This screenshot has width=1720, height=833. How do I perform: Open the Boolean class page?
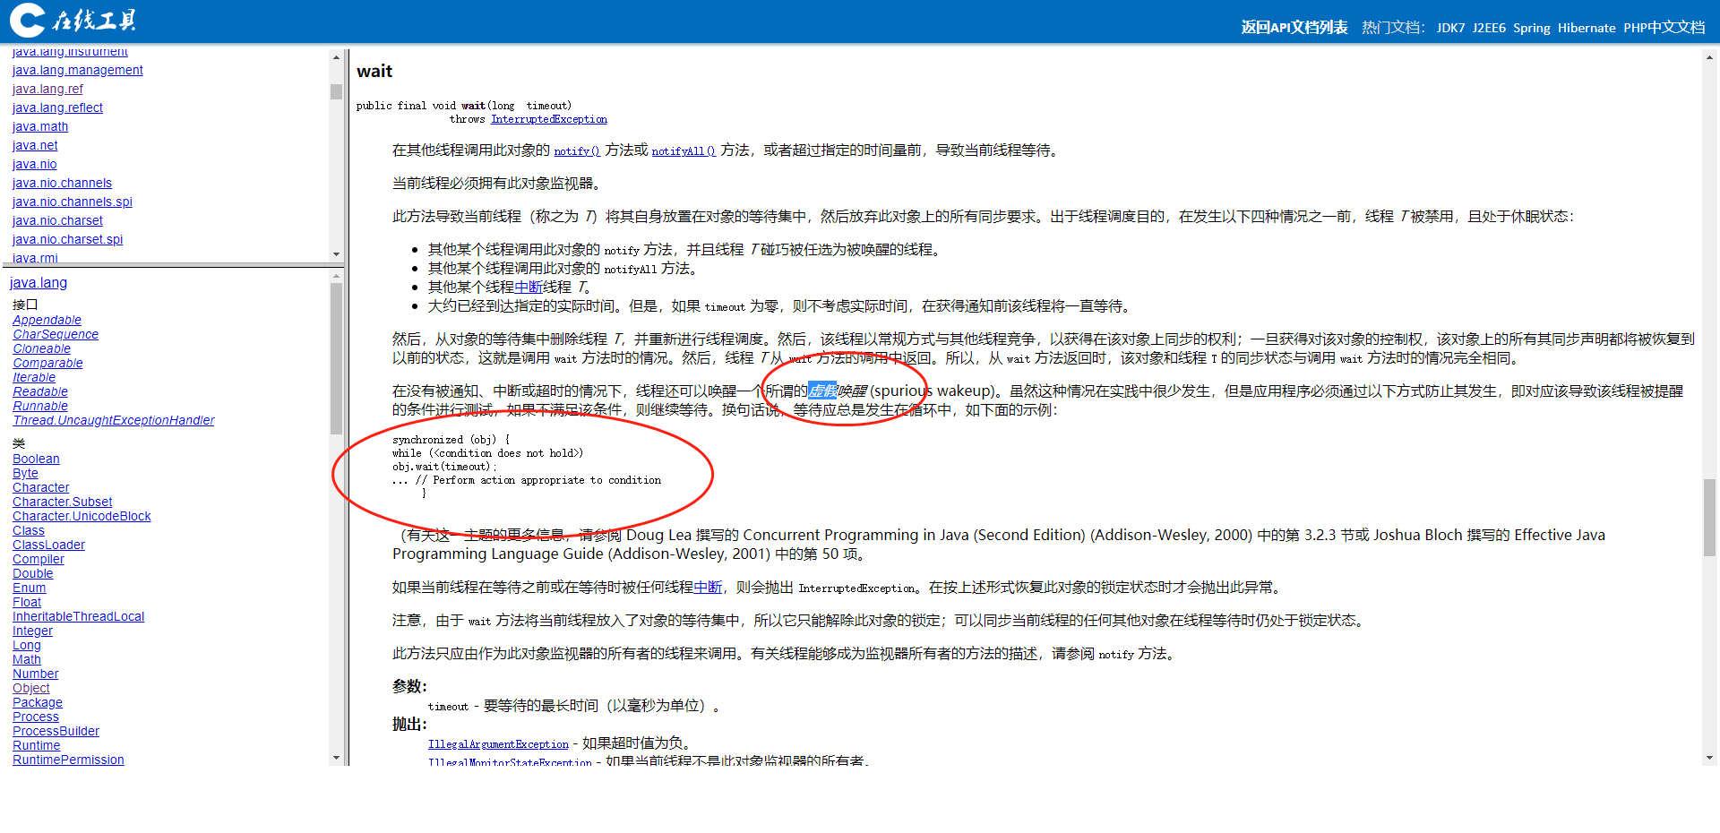pyautogui.click(x=36, y=459)
